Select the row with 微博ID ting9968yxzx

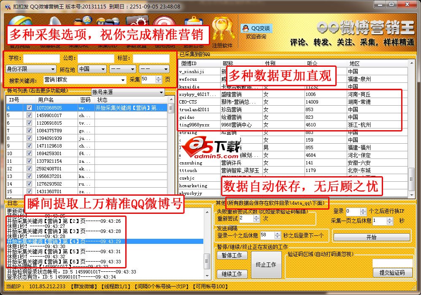(x=293, y=125)
